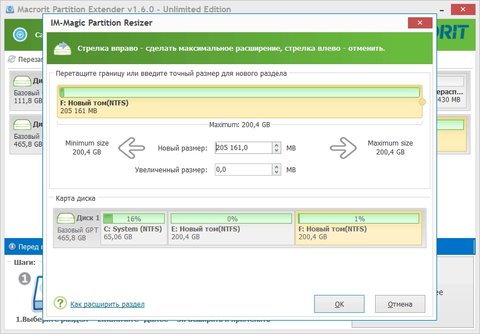The width and height of the screenshot is (480, 334).
Task: Decrease new size with down spinner
Action: click(276, 151)
